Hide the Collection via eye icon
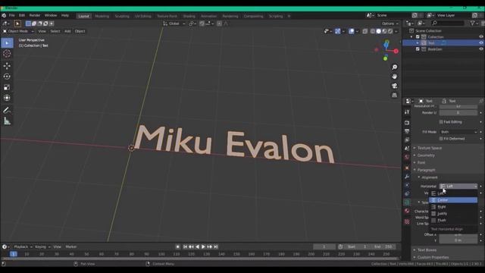 [x=481, y=37]
